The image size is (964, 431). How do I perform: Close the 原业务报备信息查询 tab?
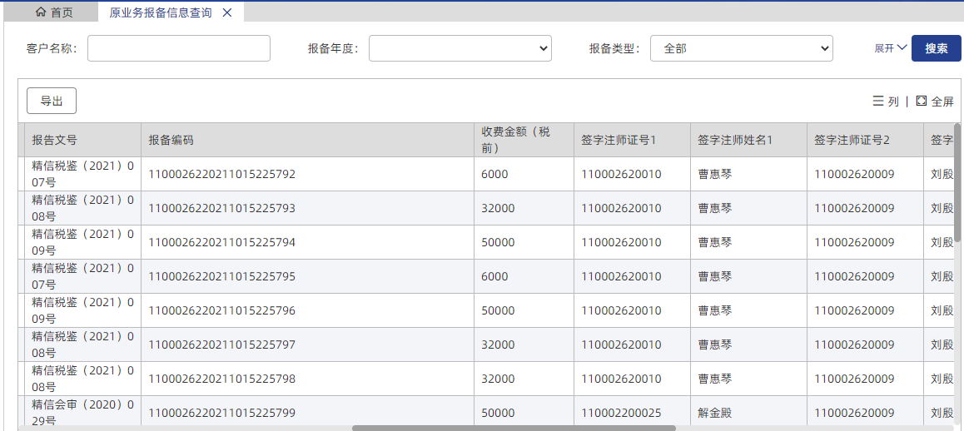[x=227, y=12]
